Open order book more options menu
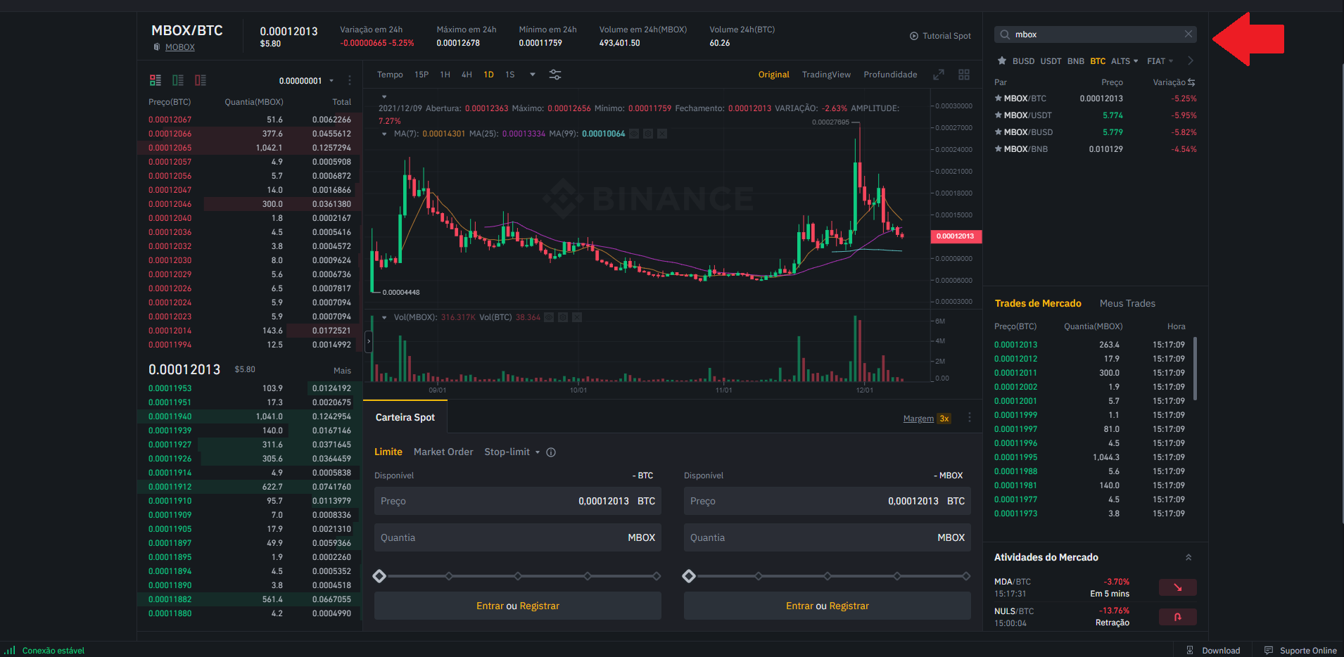 (349, 80)
